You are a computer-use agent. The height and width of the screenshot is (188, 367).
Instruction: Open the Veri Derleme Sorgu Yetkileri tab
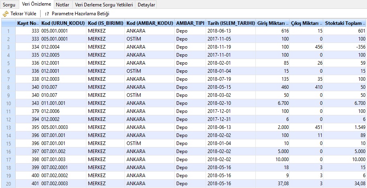pyautogui.click(x=104, y=5)
